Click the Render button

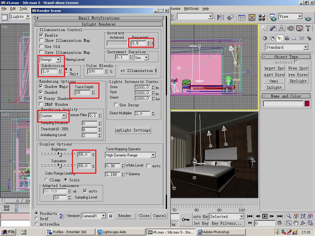(x=125, y=216)
